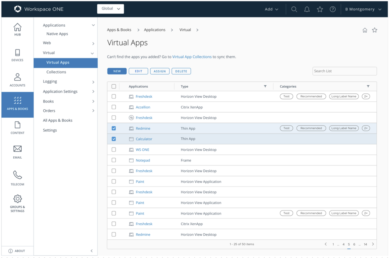
Task: Click the 2+ tag in Paint row
Action: pyautogui.click(x=366, y=213)
